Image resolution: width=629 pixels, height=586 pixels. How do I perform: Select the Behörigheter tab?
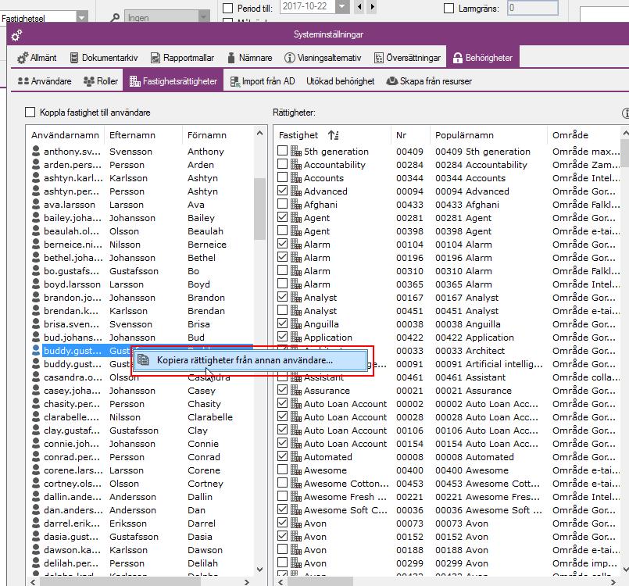(x=483, y=58)
